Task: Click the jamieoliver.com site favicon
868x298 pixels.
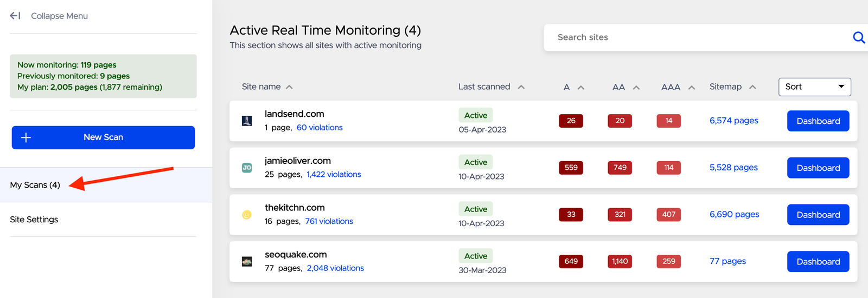Action: point(247,168)
